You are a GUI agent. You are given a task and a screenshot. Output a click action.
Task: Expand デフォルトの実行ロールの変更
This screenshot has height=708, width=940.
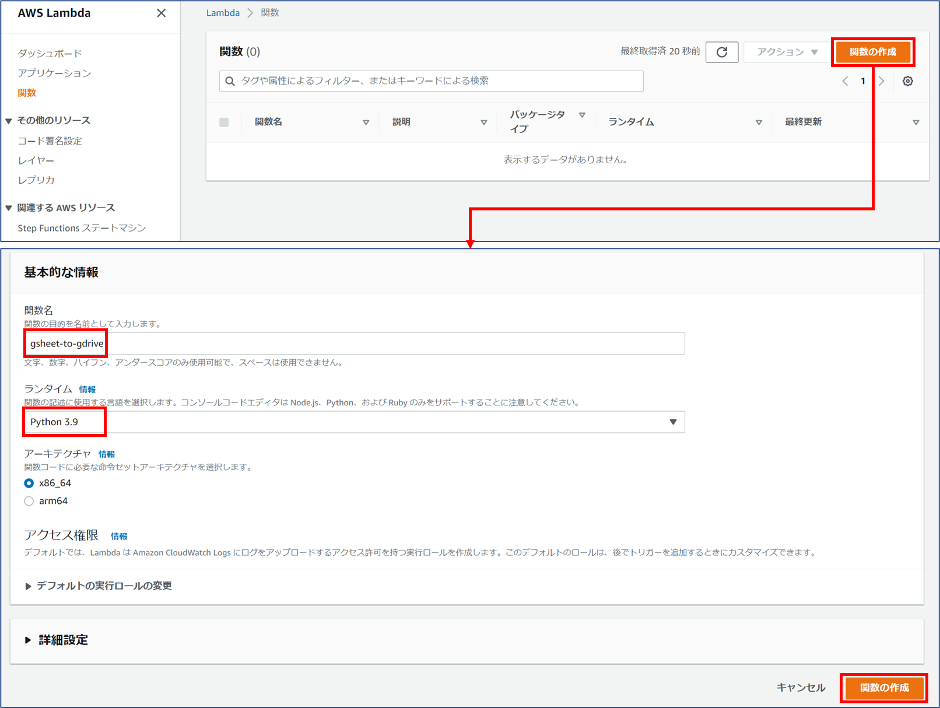pyautogui.click(x=99, y=586)
